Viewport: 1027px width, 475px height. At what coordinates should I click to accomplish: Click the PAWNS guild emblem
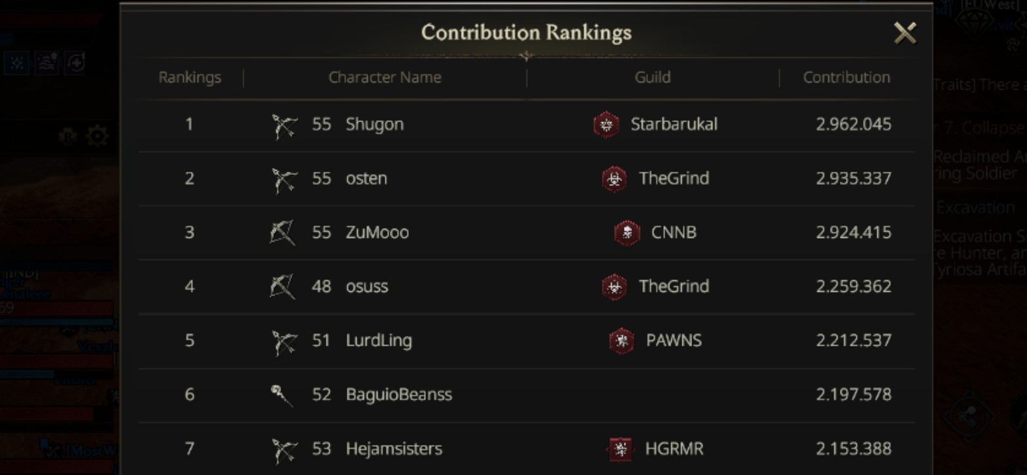click(621, 340)
